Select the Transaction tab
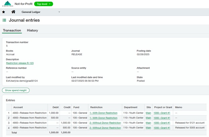 tap(12, 30)
